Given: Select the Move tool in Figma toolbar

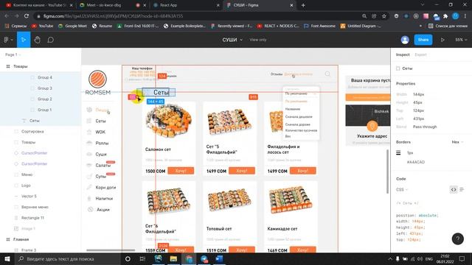Looking at the screenshot, I should point(24,40).
